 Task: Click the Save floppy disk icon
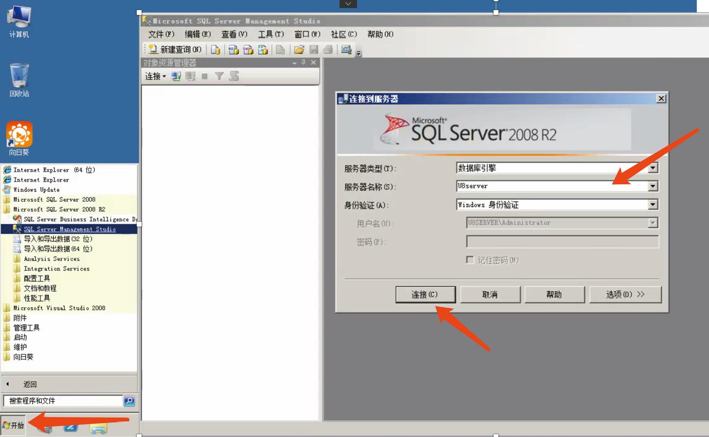point(314,50)
